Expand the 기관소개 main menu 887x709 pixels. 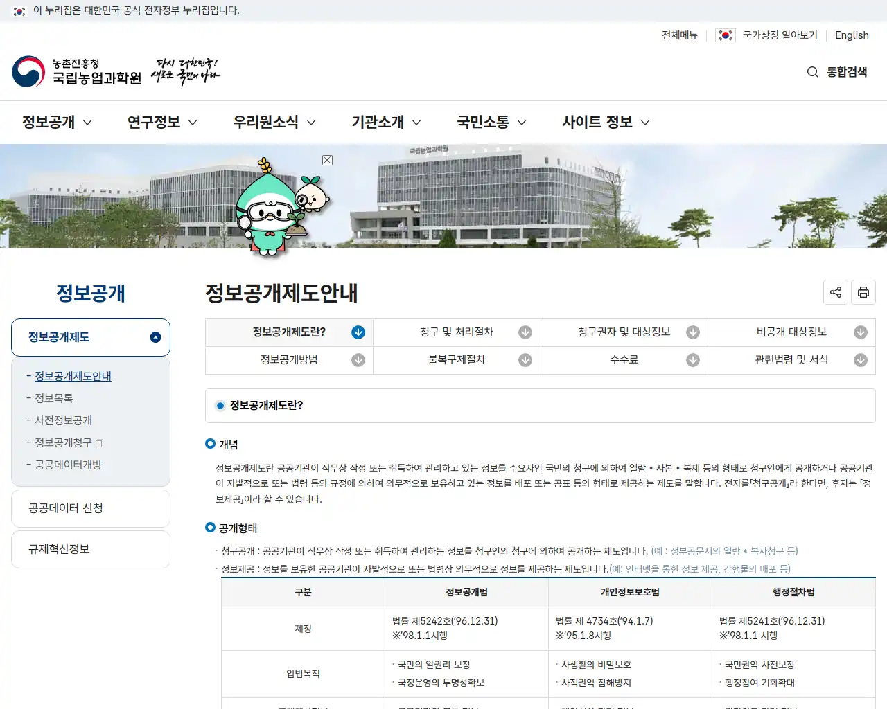(x=386, y=123)
